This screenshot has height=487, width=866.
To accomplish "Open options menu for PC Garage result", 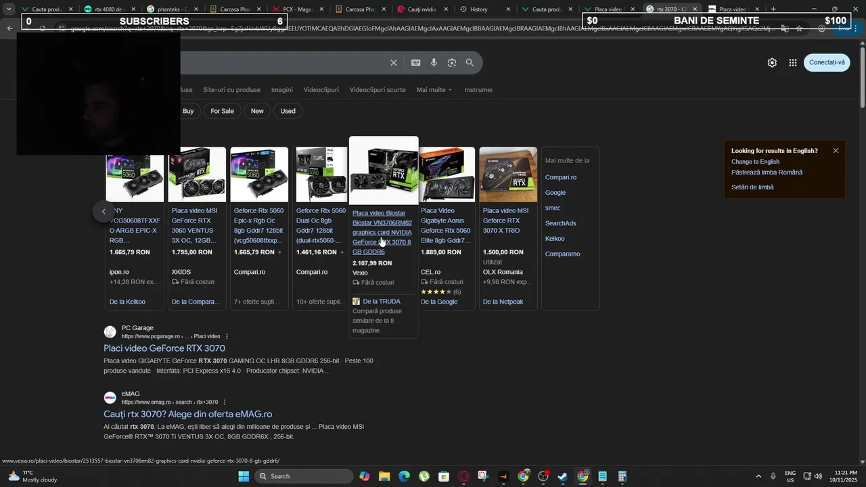I will [x=227, y=336].
